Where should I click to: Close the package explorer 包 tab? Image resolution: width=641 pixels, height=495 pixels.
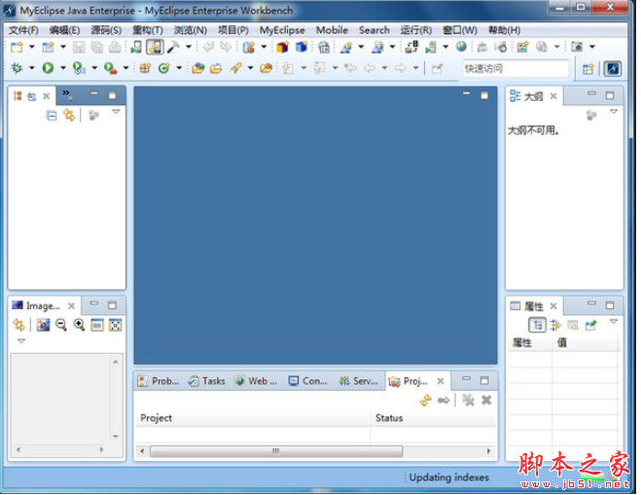pos(46,96)
